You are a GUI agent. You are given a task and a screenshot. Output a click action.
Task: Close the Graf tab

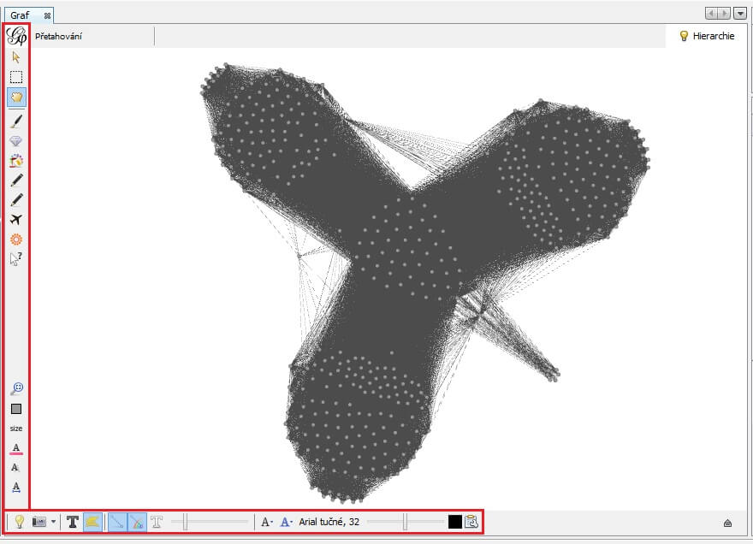(47, 16)
